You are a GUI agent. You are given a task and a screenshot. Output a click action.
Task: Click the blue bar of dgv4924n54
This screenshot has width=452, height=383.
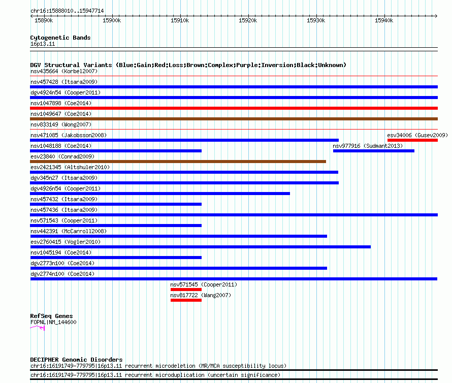click(234, 98)
